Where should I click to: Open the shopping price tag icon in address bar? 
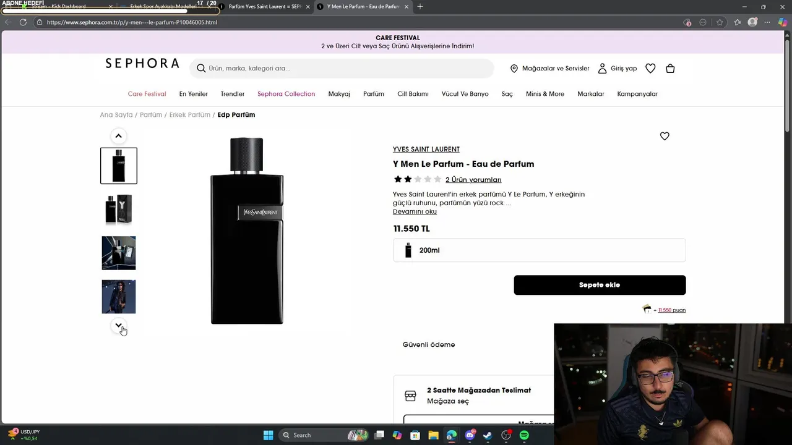tap(687, 22)
